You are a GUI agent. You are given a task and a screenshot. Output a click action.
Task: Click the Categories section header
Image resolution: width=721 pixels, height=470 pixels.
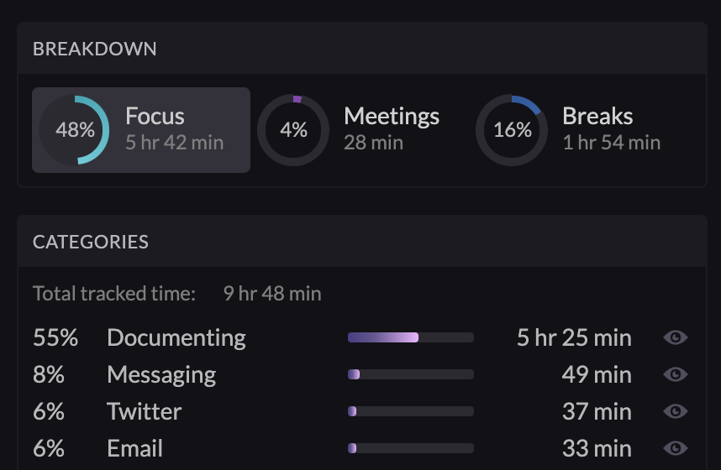[x=91, y=242]
